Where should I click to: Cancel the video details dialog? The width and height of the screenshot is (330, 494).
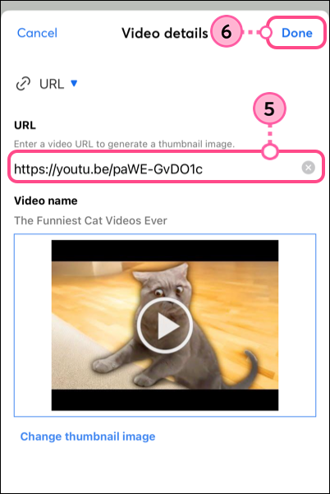pos(37,33)
